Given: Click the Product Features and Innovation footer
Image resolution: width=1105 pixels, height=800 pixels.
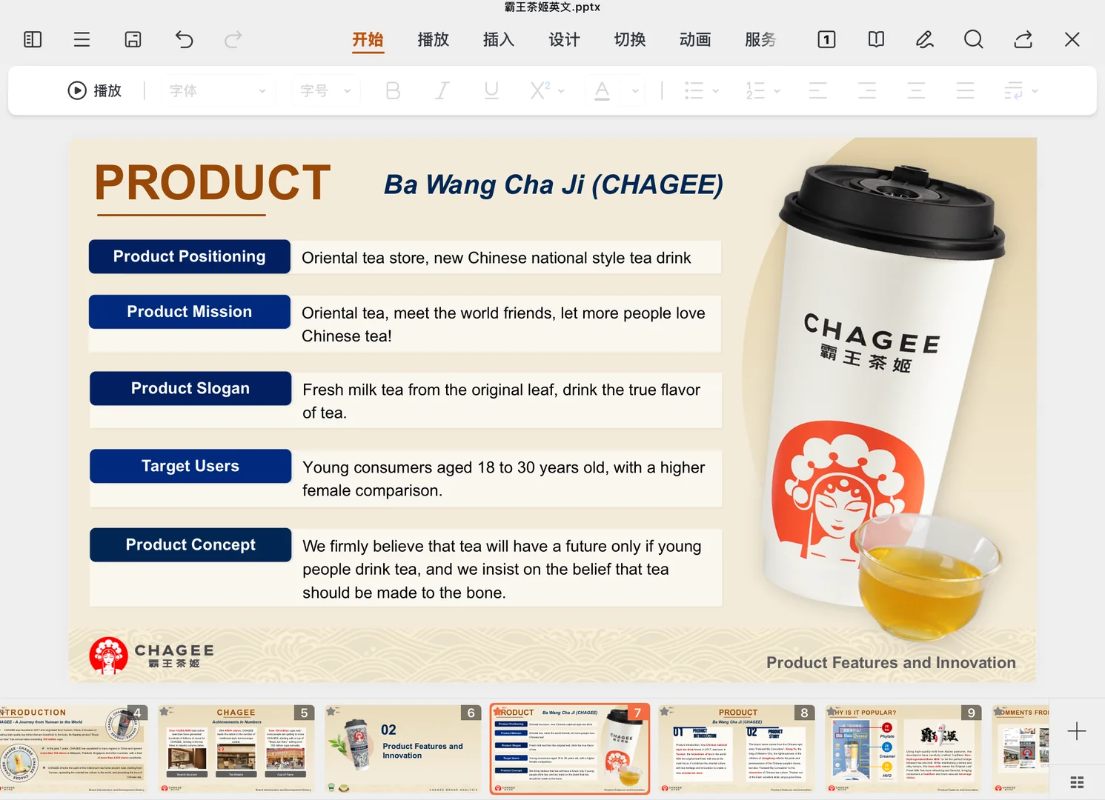Looking at the screenshot, I should point(891,663).
